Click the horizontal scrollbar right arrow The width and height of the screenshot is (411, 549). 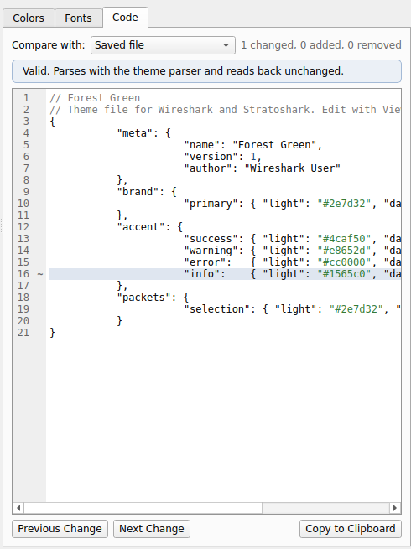coord(395,508)
